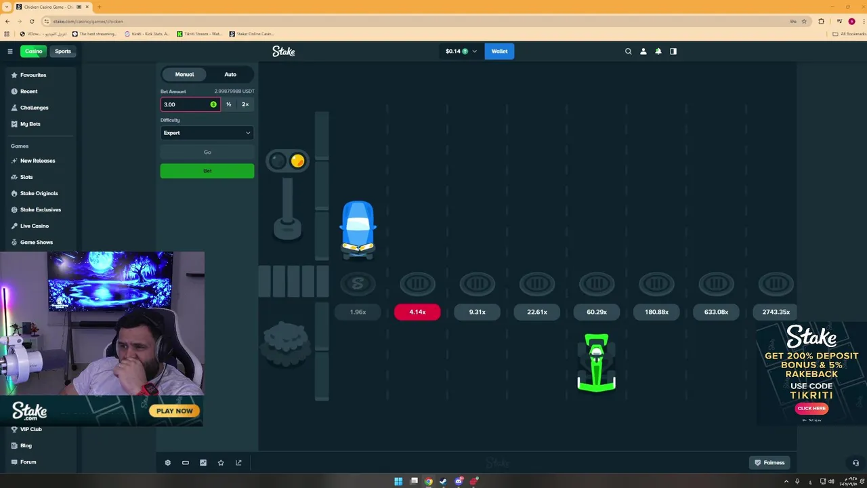
Task: Open a new browser tab
Action: coord(99,7)
